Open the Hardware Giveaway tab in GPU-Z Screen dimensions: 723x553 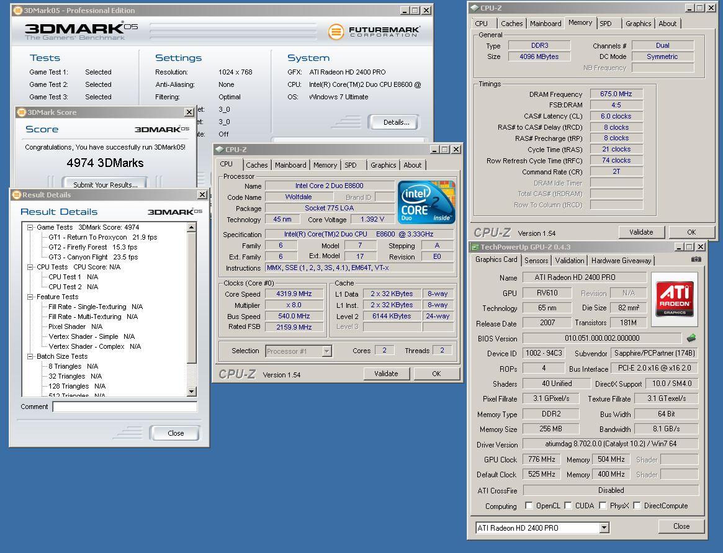point(621,261)
